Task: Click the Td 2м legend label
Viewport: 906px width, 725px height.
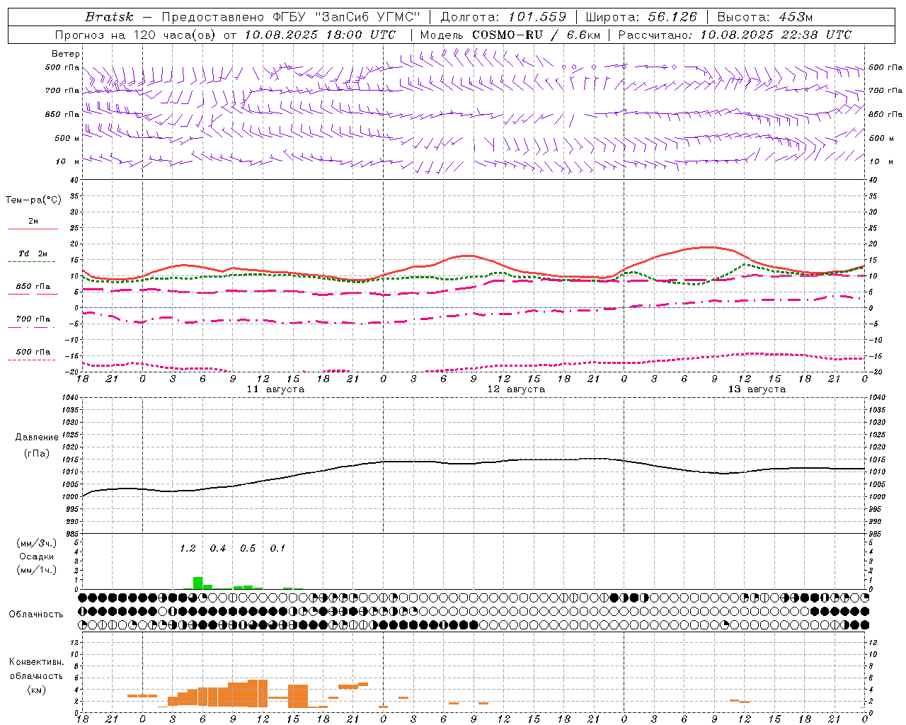Action: pyautogui.click(x=33, y=253)
